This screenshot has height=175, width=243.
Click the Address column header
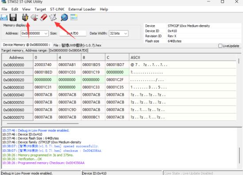click(17, 58)
